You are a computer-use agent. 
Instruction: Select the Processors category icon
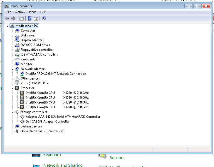click(17, 88)
